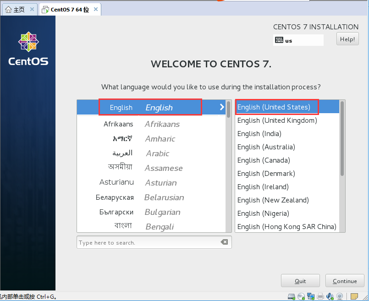Image resolution: width=369 pixels, height=301 pixels.
Task: Click the Quit button
Action: pyautogui.click(x=300, y=281)
